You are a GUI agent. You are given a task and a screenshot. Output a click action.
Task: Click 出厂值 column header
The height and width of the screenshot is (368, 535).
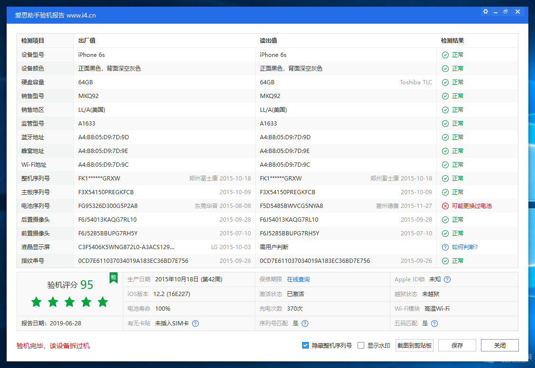(87, 41)
